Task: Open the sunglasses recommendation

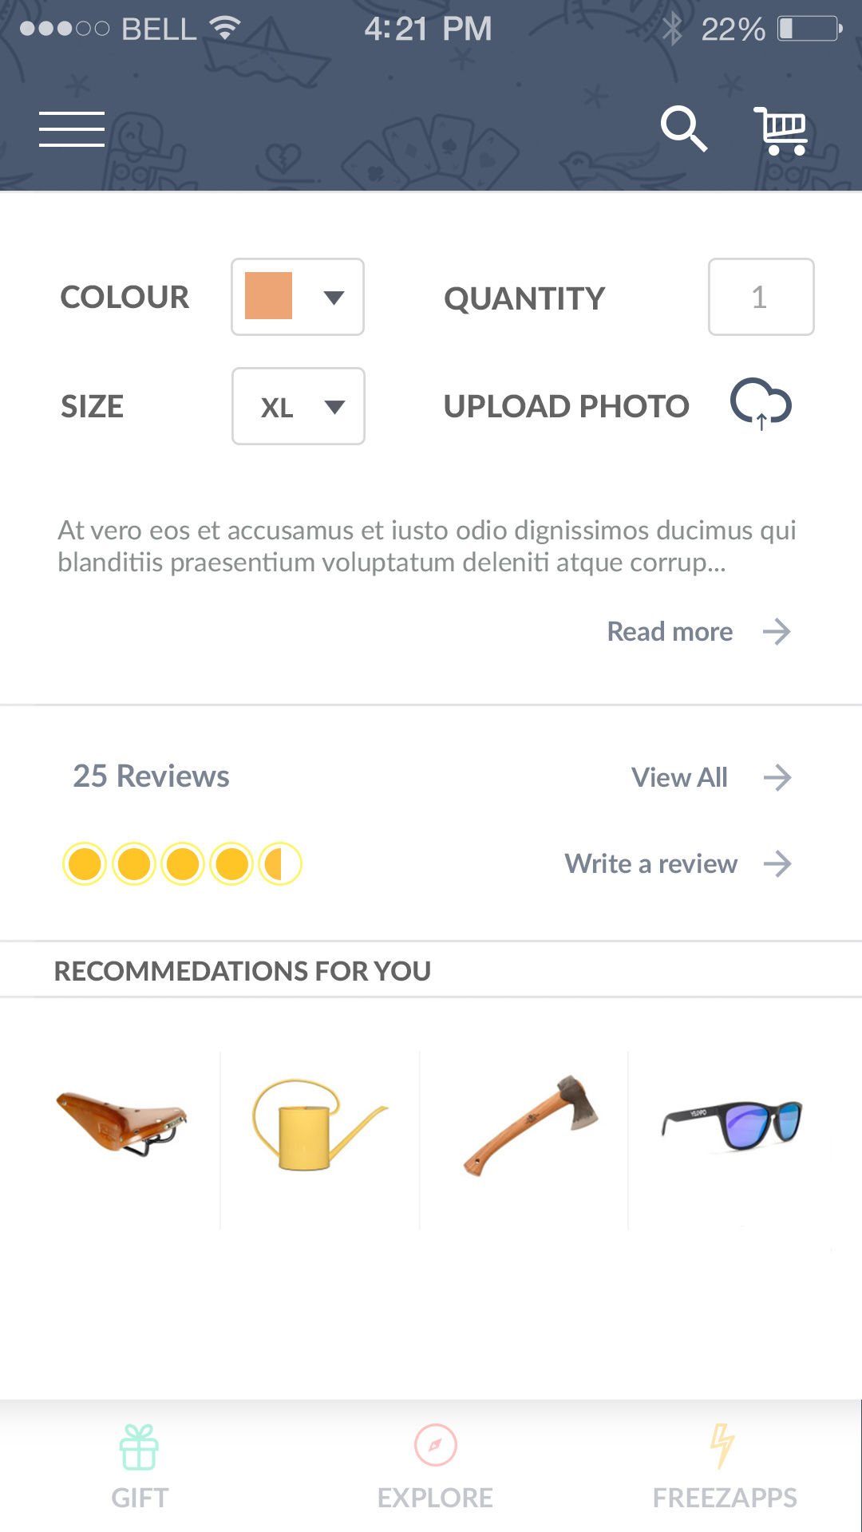Action: [732, 1123]
